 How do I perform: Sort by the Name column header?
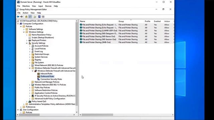click(98, 21)
